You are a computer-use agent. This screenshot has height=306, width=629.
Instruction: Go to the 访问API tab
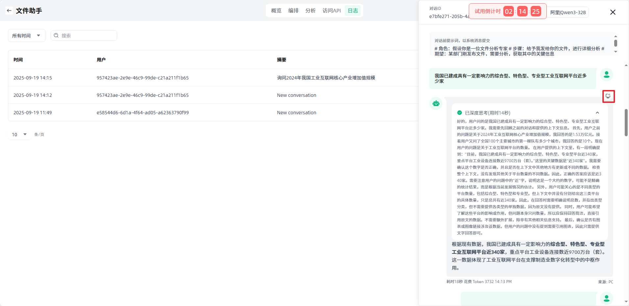point(331,11)
